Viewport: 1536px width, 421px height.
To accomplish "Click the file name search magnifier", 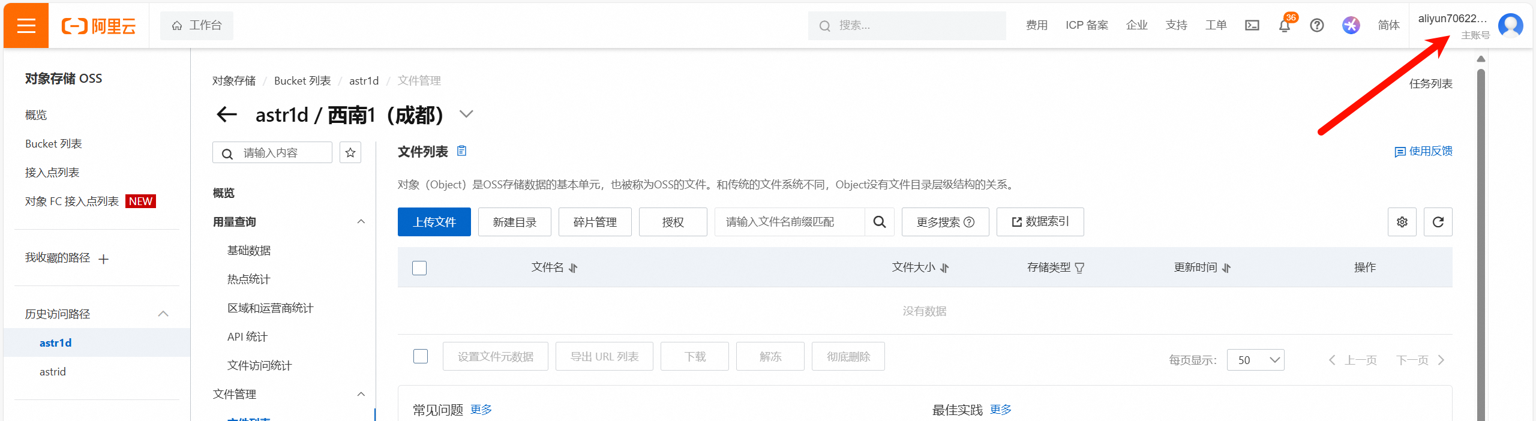I will 880,222.
